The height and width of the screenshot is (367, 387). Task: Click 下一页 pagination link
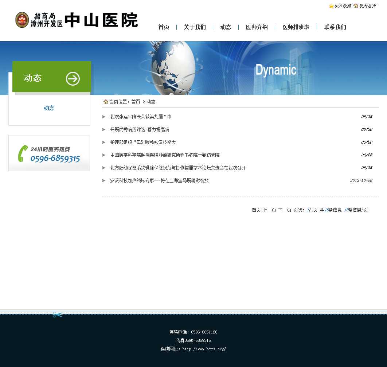285,210
